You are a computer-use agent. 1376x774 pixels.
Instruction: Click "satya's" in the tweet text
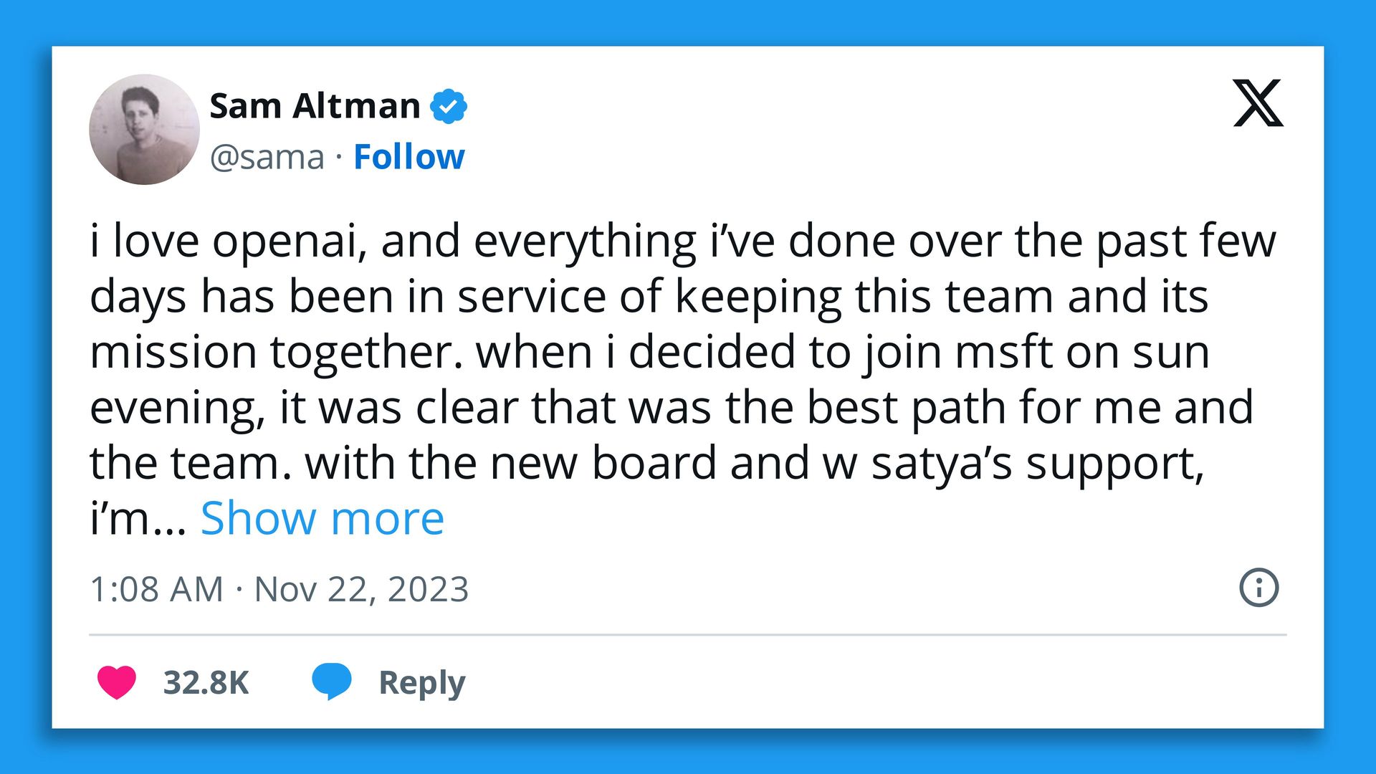click(x=941, y=463)
